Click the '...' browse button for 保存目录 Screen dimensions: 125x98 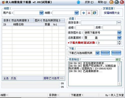(x=119, y=23)
